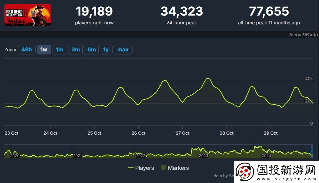Choose the 3m zoom option
The height and width of the screenshot is (183, 319).
[76, 50]
